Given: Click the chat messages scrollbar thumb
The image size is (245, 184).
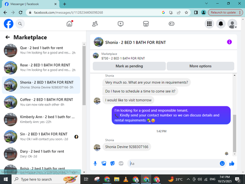Looking at the screenshot, I should click(234, 133).
